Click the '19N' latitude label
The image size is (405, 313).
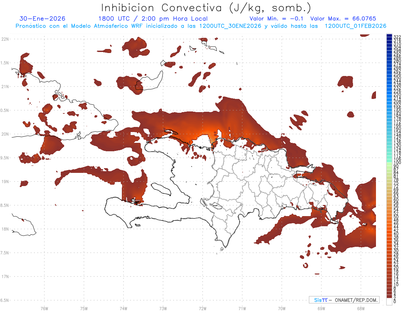tap(5, 181)
